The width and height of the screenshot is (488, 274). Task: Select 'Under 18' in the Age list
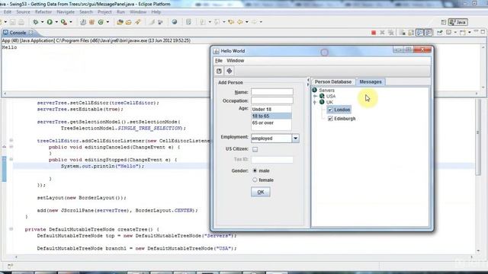pos(271,110)
